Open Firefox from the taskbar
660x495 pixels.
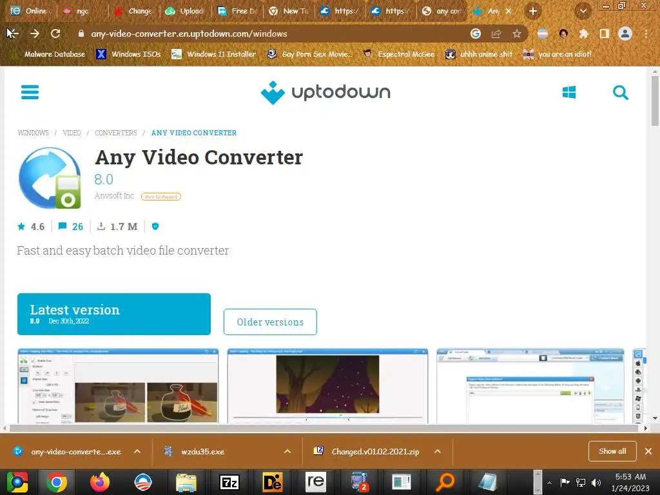100,482
